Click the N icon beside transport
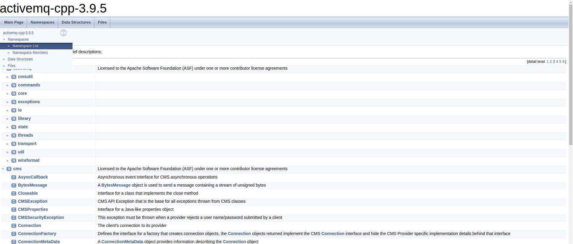The image size is (573, 244). pos(14,144)
